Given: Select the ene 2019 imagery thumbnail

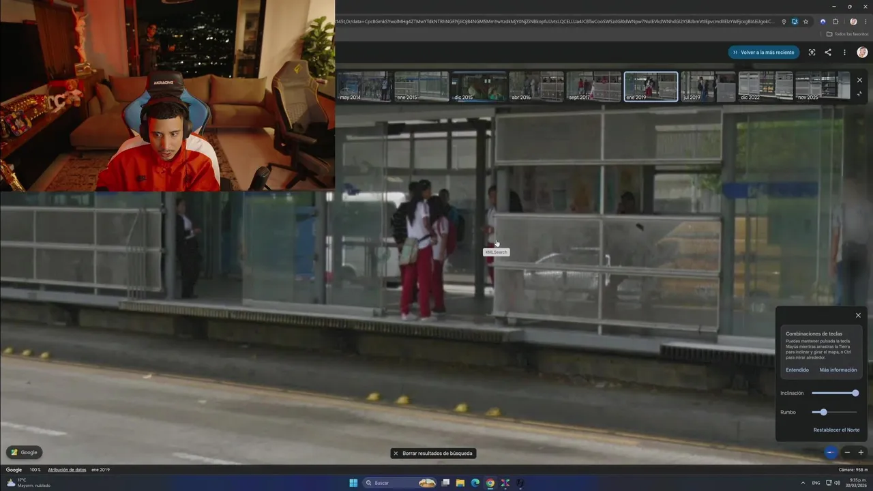Looking at the screenshot, I should tap(651, 87).
